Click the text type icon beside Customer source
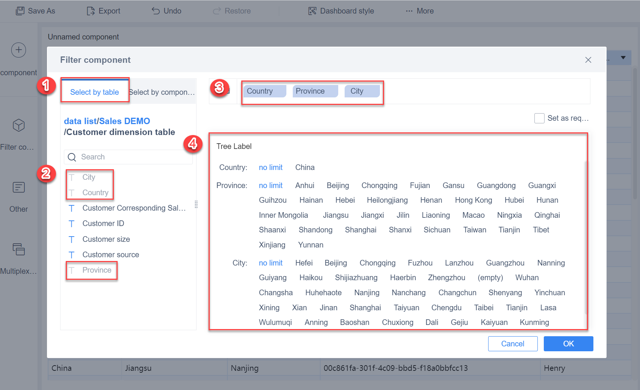Viewport: 640px width, 390px height. point(71,255)
